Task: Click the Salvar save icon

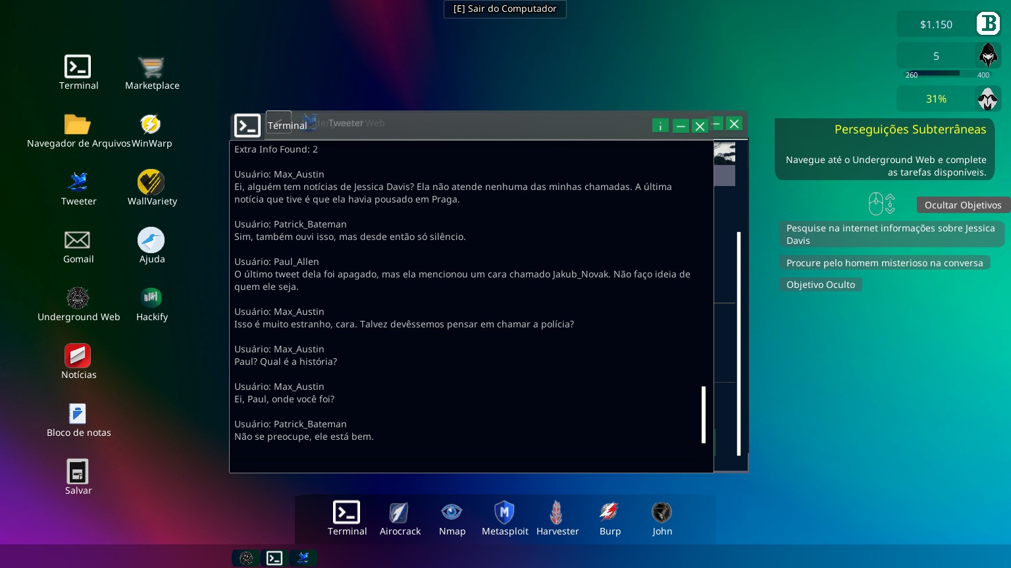Action: 78,471
